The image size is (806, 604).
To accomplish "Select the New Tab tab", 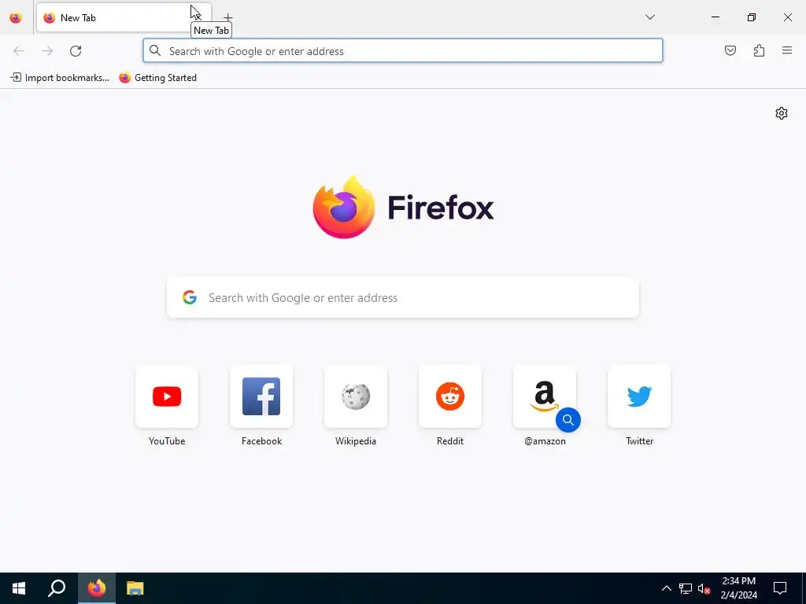I will pyautogui.click(x=124, y=17).
